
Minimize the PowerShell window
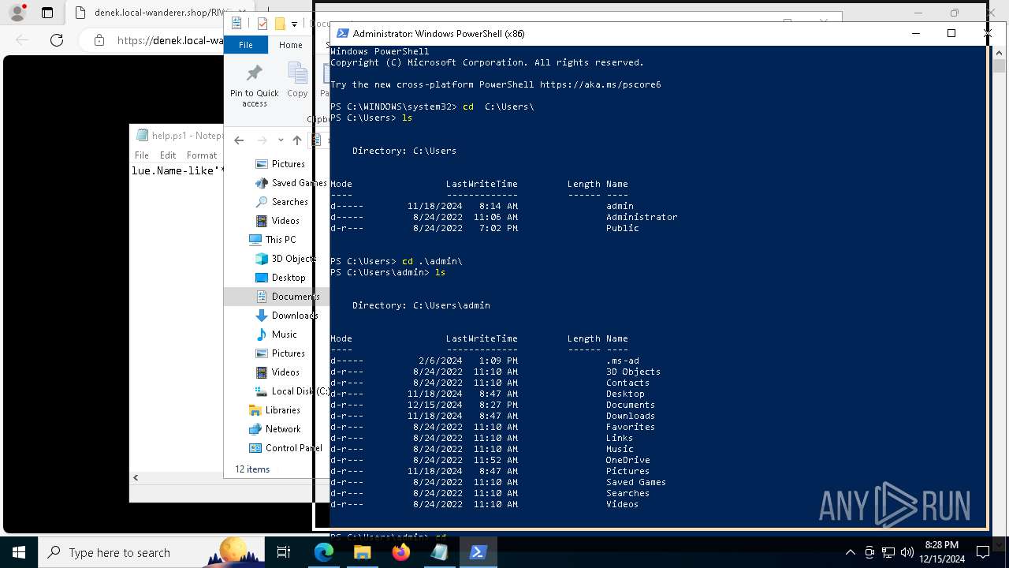point(915,33)
